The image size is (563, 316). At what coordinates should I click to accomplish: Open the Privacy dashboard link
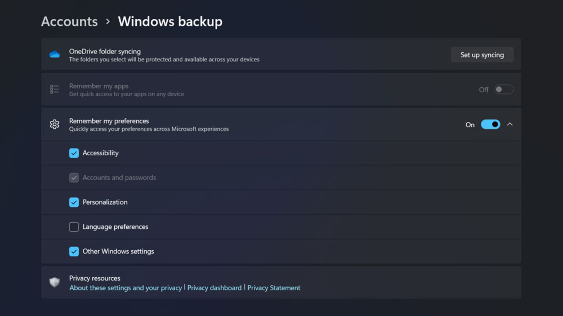(x=214, y=288)
